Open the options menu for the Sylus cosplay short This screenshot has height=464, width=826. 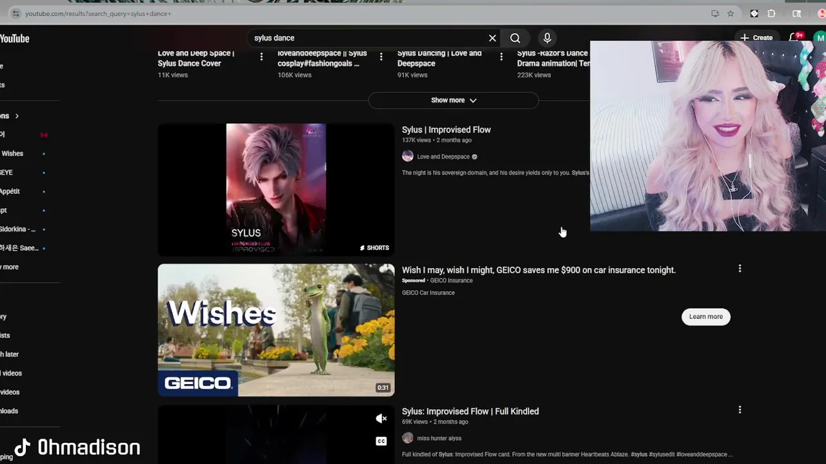(x=381, y=57)
